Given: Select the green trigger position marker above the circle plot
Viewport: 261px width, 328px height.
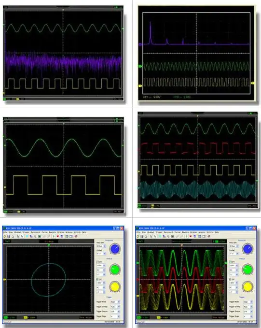Looking at the screenshot, I should pos(49,245).
